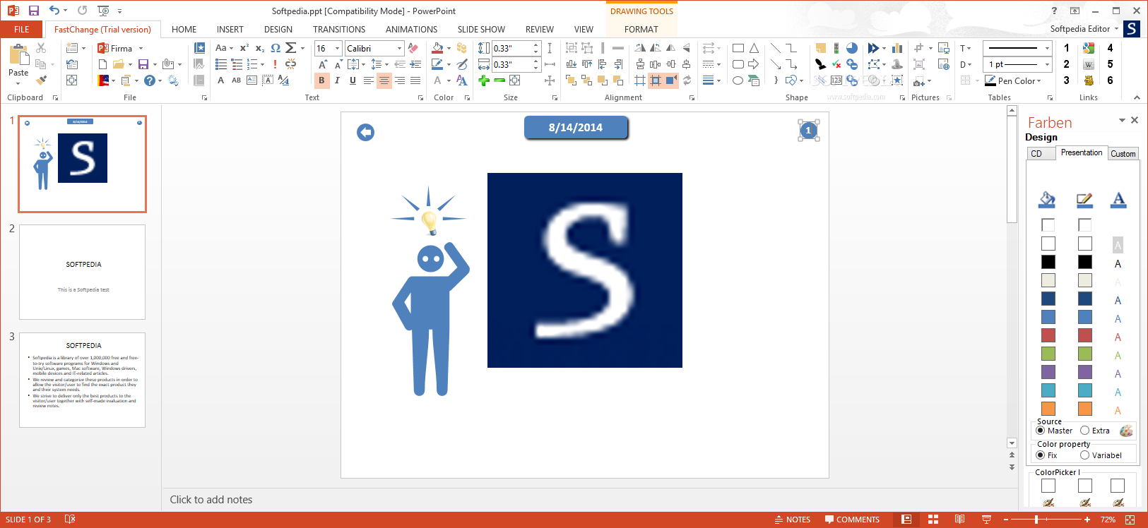Click link number 1 in Links group
Screen dimensions: 1148x528
point(1066,48)
